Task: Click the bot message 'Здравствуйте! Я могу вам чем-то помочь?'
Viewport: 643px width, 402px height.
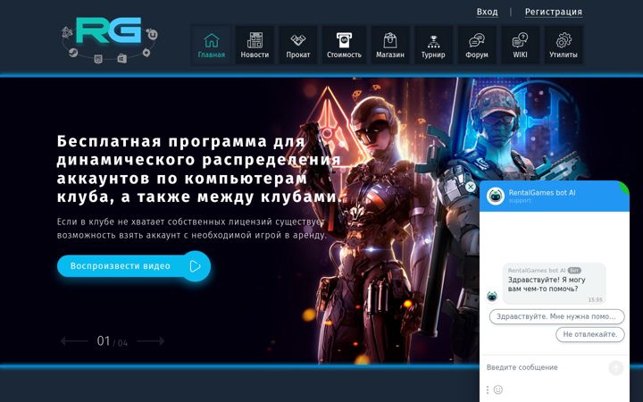Action: [554, 283]
